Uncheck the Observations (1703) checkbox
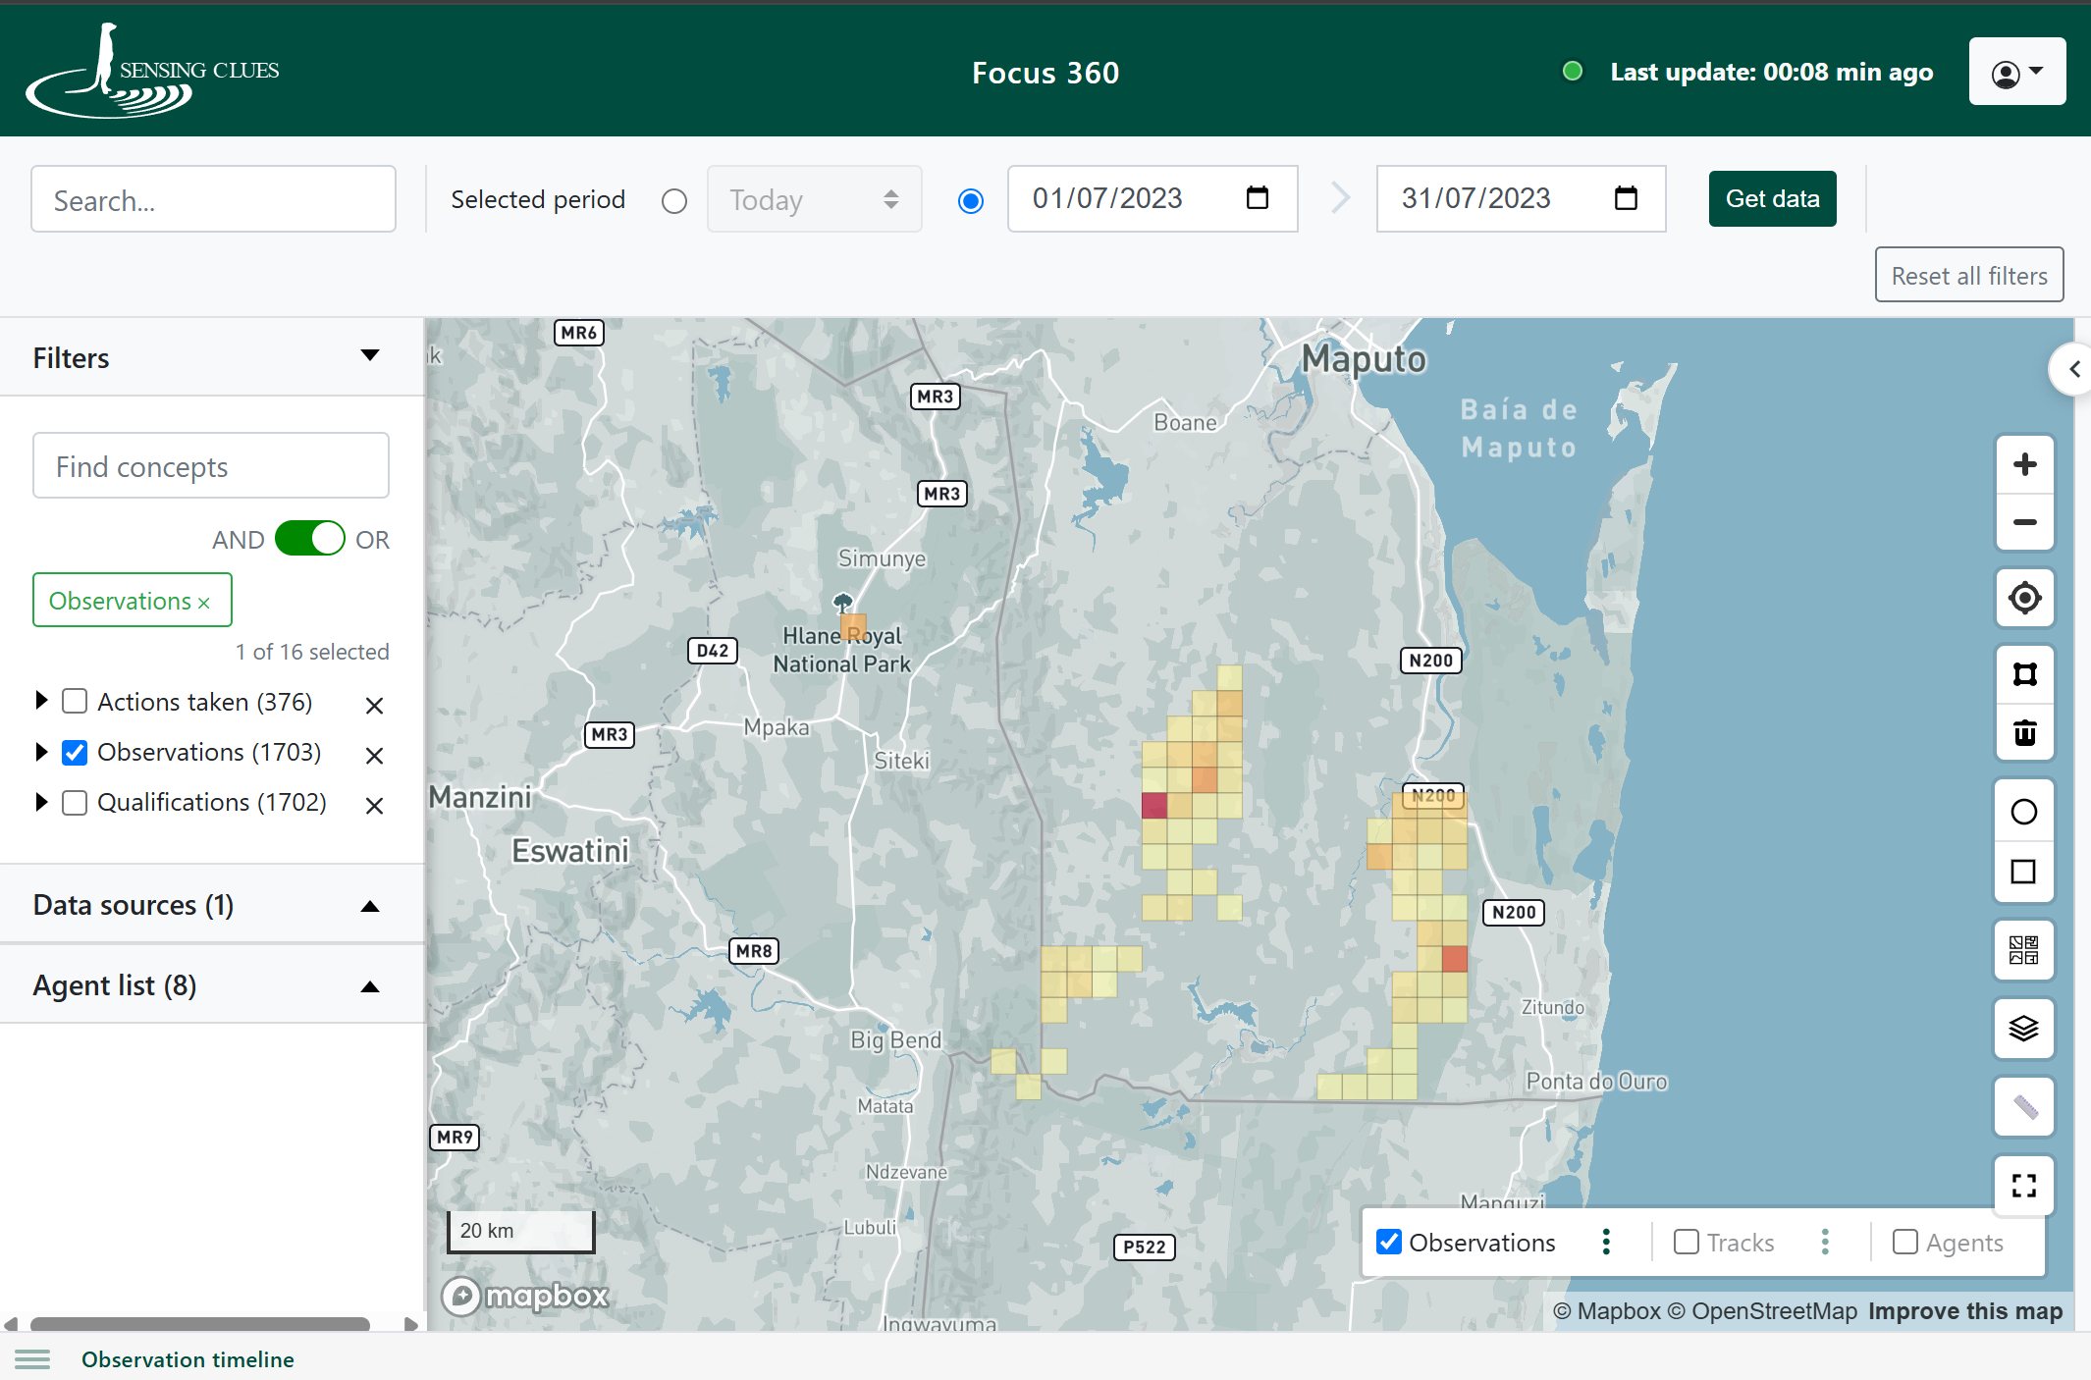Viewport: 2091px width, 1380px height. click(x=75, y=752)
